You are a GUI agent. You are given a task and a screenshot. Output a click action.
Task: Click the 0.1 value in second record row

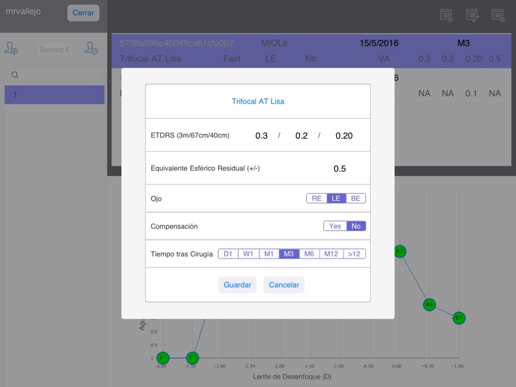coord(471,93)
